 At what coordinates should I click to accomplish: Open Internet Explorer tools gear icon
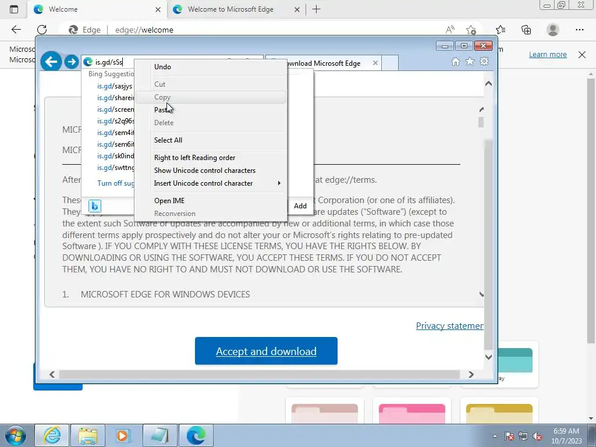coord(484,61)
